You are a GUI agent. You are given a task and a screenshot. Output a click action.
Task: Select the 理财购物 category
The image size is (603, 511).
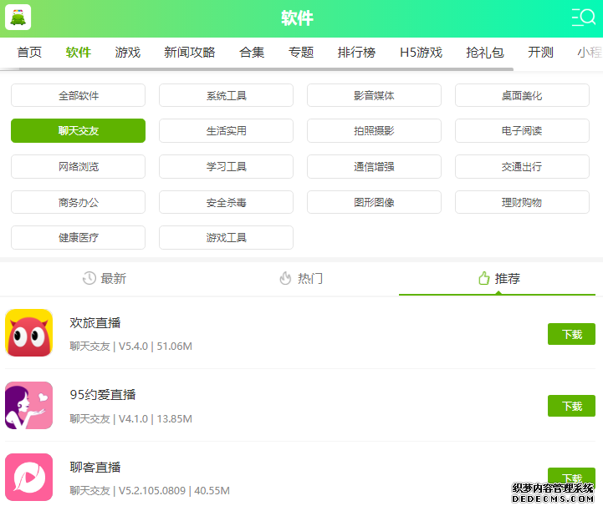click(522, 202)
